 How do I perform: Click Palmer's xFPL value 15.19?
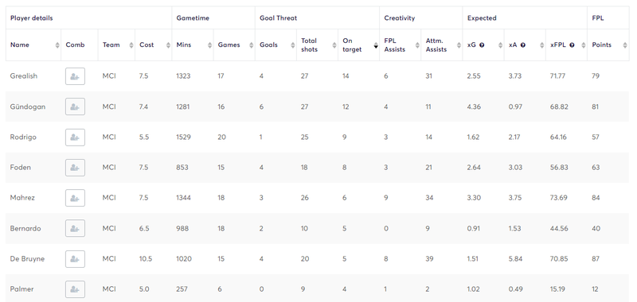click(558, 289)
